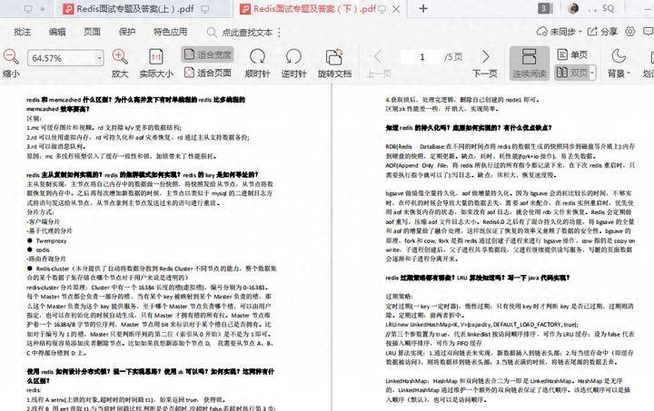
Task: Rotate clockwise with 顺时针
Action: coord(257,64)
